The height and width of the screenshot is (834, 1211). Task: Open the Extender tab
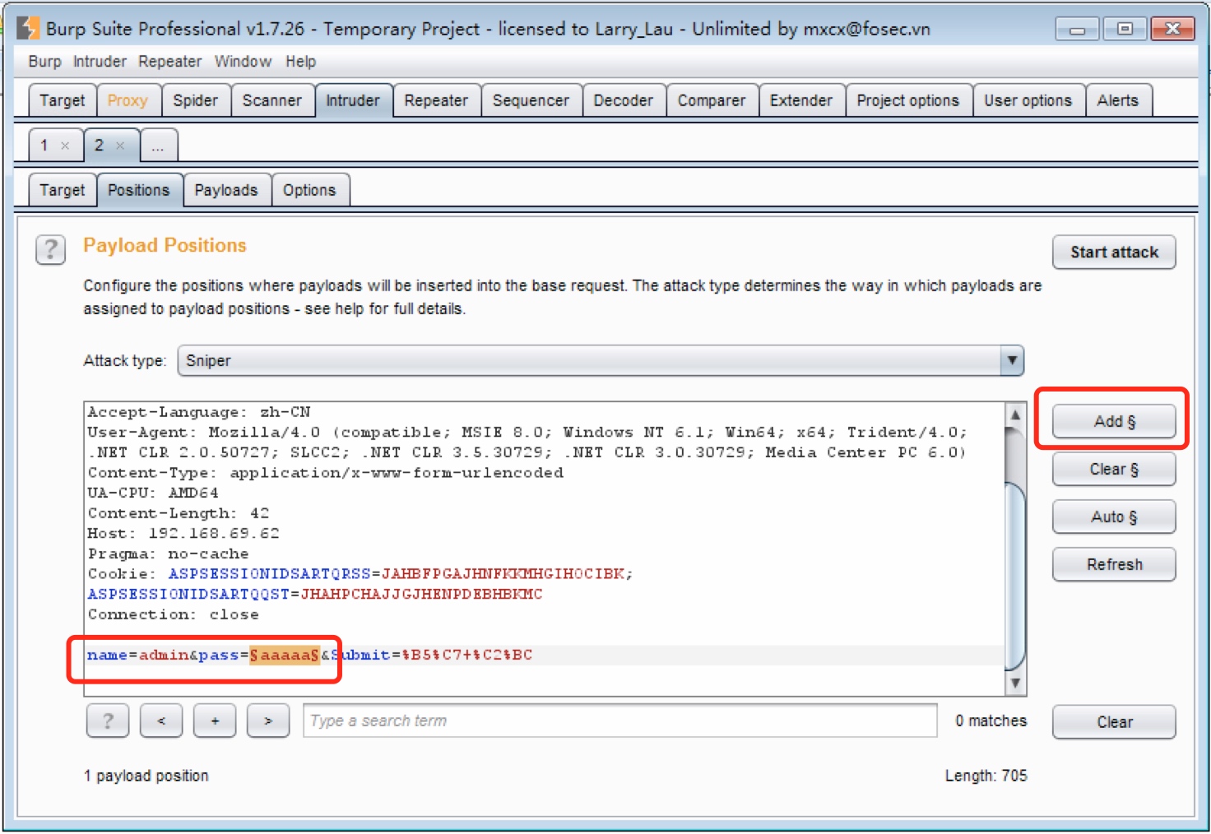pos(801,100)
